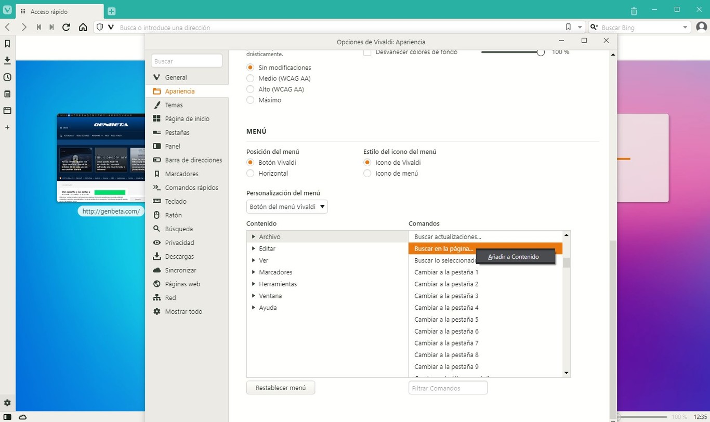Open the Botón del menú Vivaldi dropdown
This screenshot has height=422, width=710.
click(287, 207)
